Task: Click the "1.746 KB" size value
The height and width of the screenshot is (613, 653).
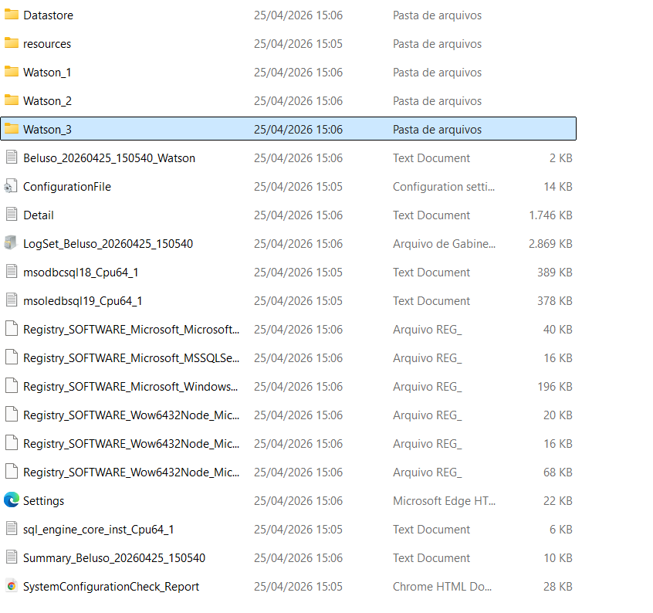Action: click(x=550, y=215)
